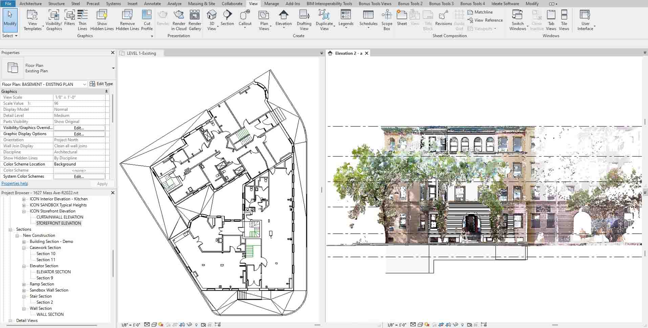Click Edit for Visibility/Graphics Overrides

79,128
